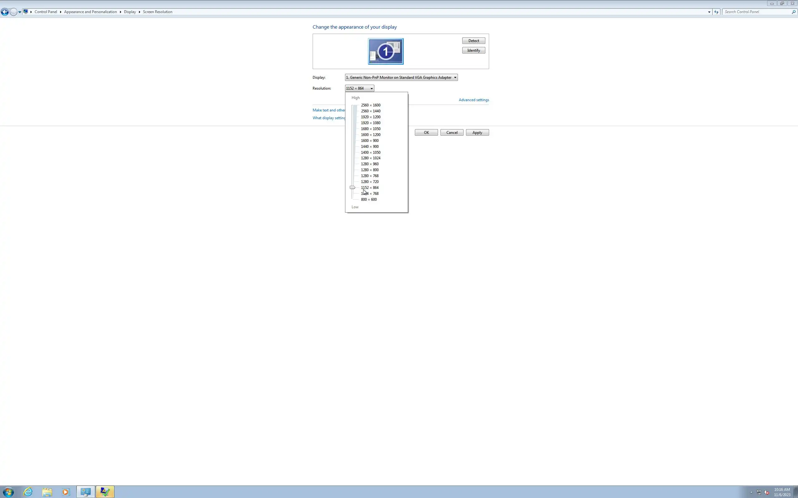This screenshot has width=798, height=498.
Task: Collapse the Resolution dropdown button
Action: pyautogui.click(x=359, y=88)
